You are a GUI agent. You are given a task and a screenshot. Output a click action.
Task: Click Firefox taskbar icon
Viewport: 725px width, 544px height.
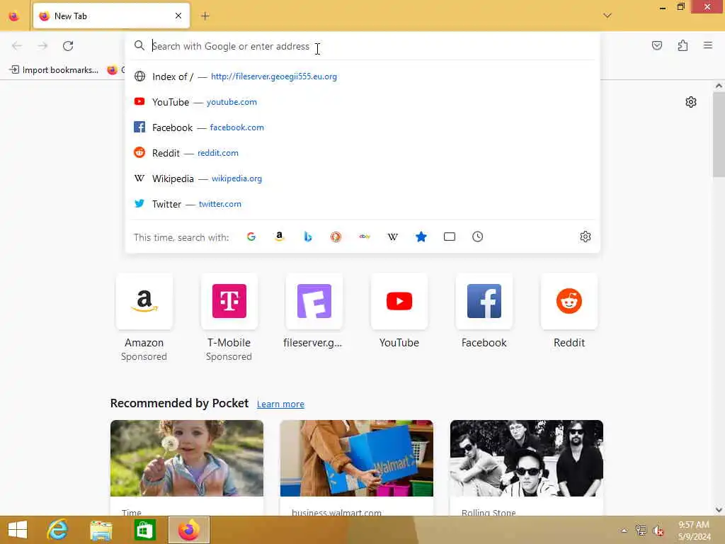click(x=188, y=530)
